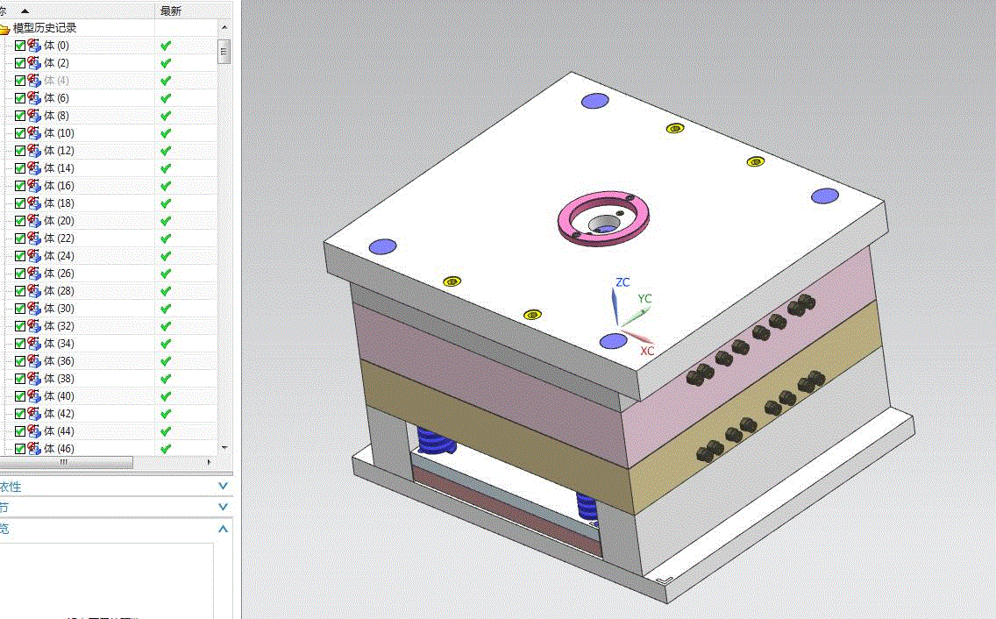Click the body feature icon of 体 (38)
This screenshot has height=619, width=996.
point(34,378)
